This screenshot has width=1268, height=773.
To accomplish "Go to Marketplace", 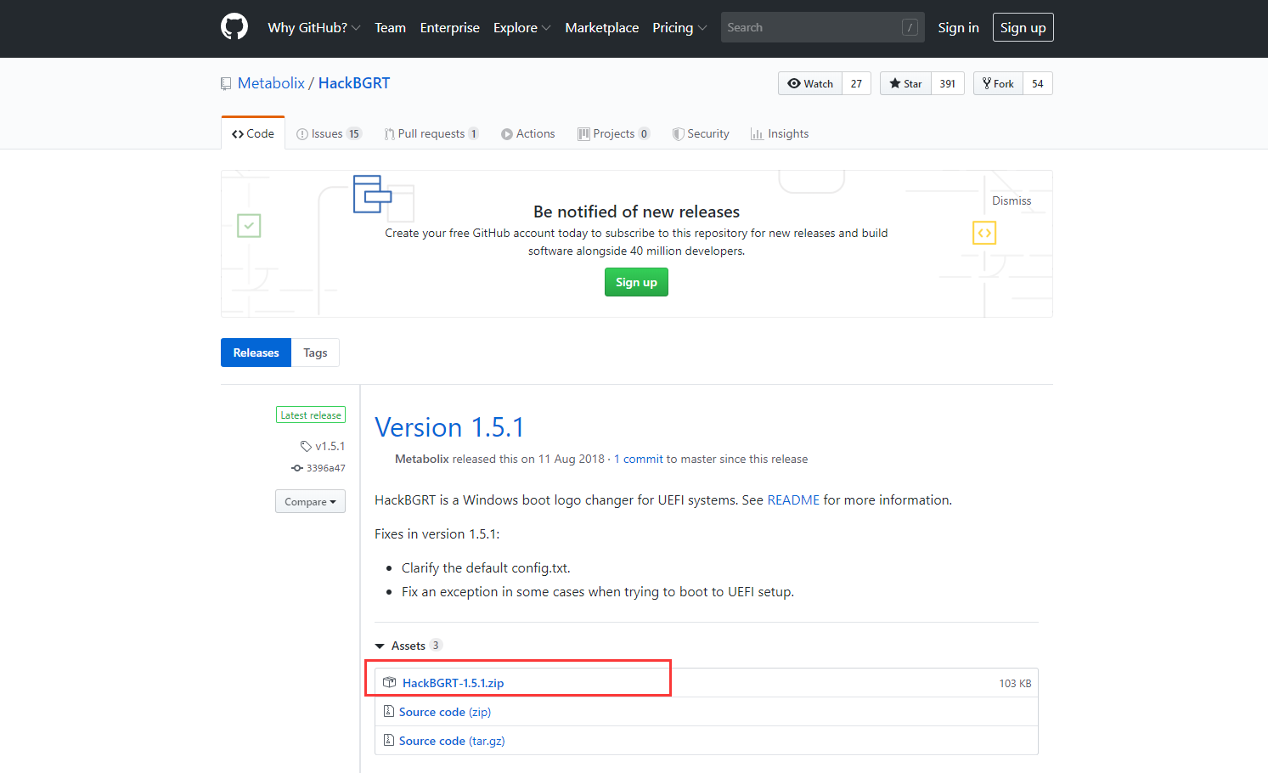I will click(602, 27).
